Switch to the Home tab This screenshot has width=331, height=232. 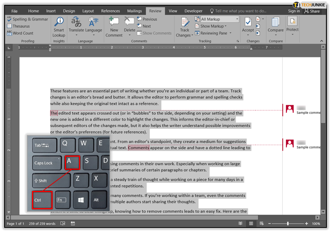34,11
